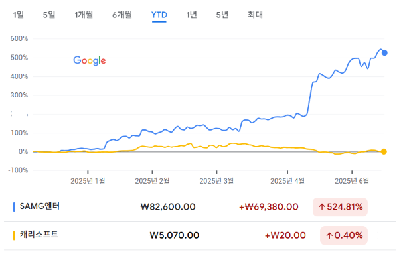The height and width of the screenshot is (258, 401).
Task: Choose the 6개월 time range
Action: [x=122, y=15]
